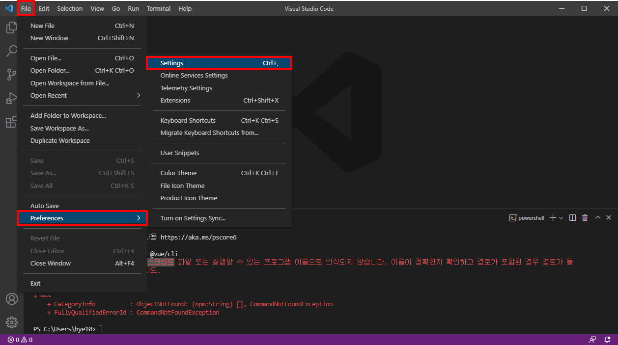Expand the Preferences submenu
Image resolution: width=618 pixels, height=345 pixels.
tap(82, 218)
